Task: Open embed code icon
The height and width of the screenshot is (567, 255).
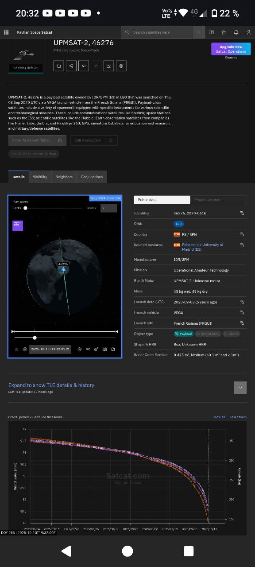Action: tap(83, 66)
